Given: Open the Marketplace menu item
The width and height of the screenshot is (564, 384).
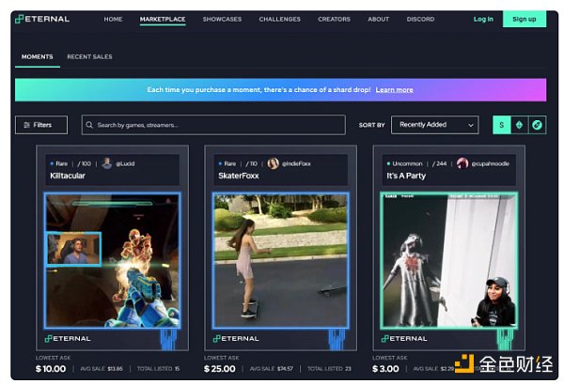Looking at the screenshot, I should (x=162, y=19).
